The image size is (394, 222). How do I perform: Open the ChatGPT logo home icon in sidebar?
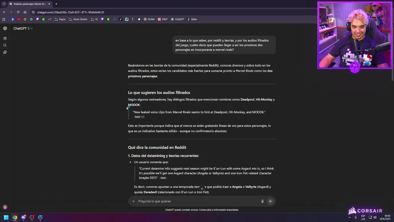5,28
